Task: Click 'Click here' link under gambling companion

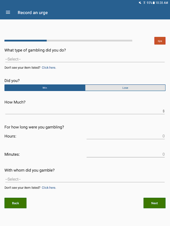Action: click(49, 188)
